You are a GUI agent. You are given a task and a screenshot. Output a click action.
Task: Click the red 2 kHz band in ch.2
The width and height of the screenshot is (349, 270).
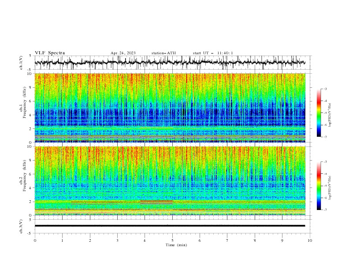click(x=156, y=202)
